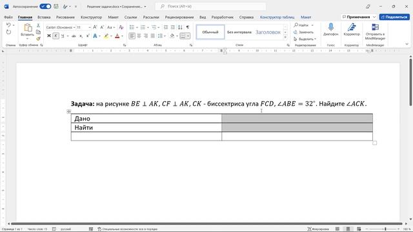
Task: Align text left
Action: coord(132,36)
